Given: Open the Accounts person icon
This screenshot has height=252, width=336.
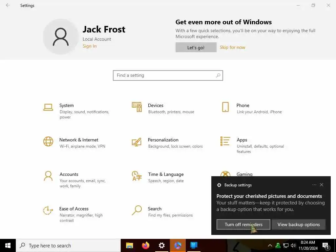Looking at the screenshot, I should tap(48, 176).
